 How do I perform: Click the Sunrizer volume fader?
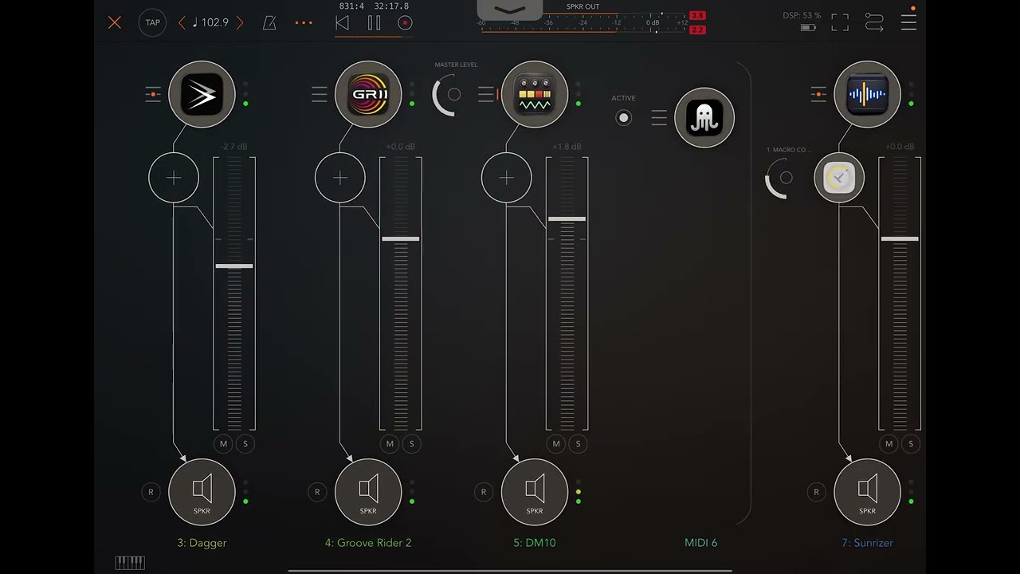tap(900, 238)
